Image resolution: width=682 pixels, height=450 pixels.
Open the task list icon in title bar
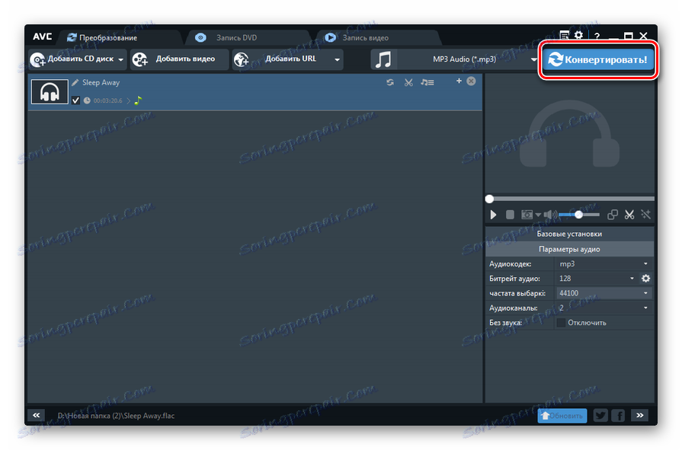click(564, 36)
